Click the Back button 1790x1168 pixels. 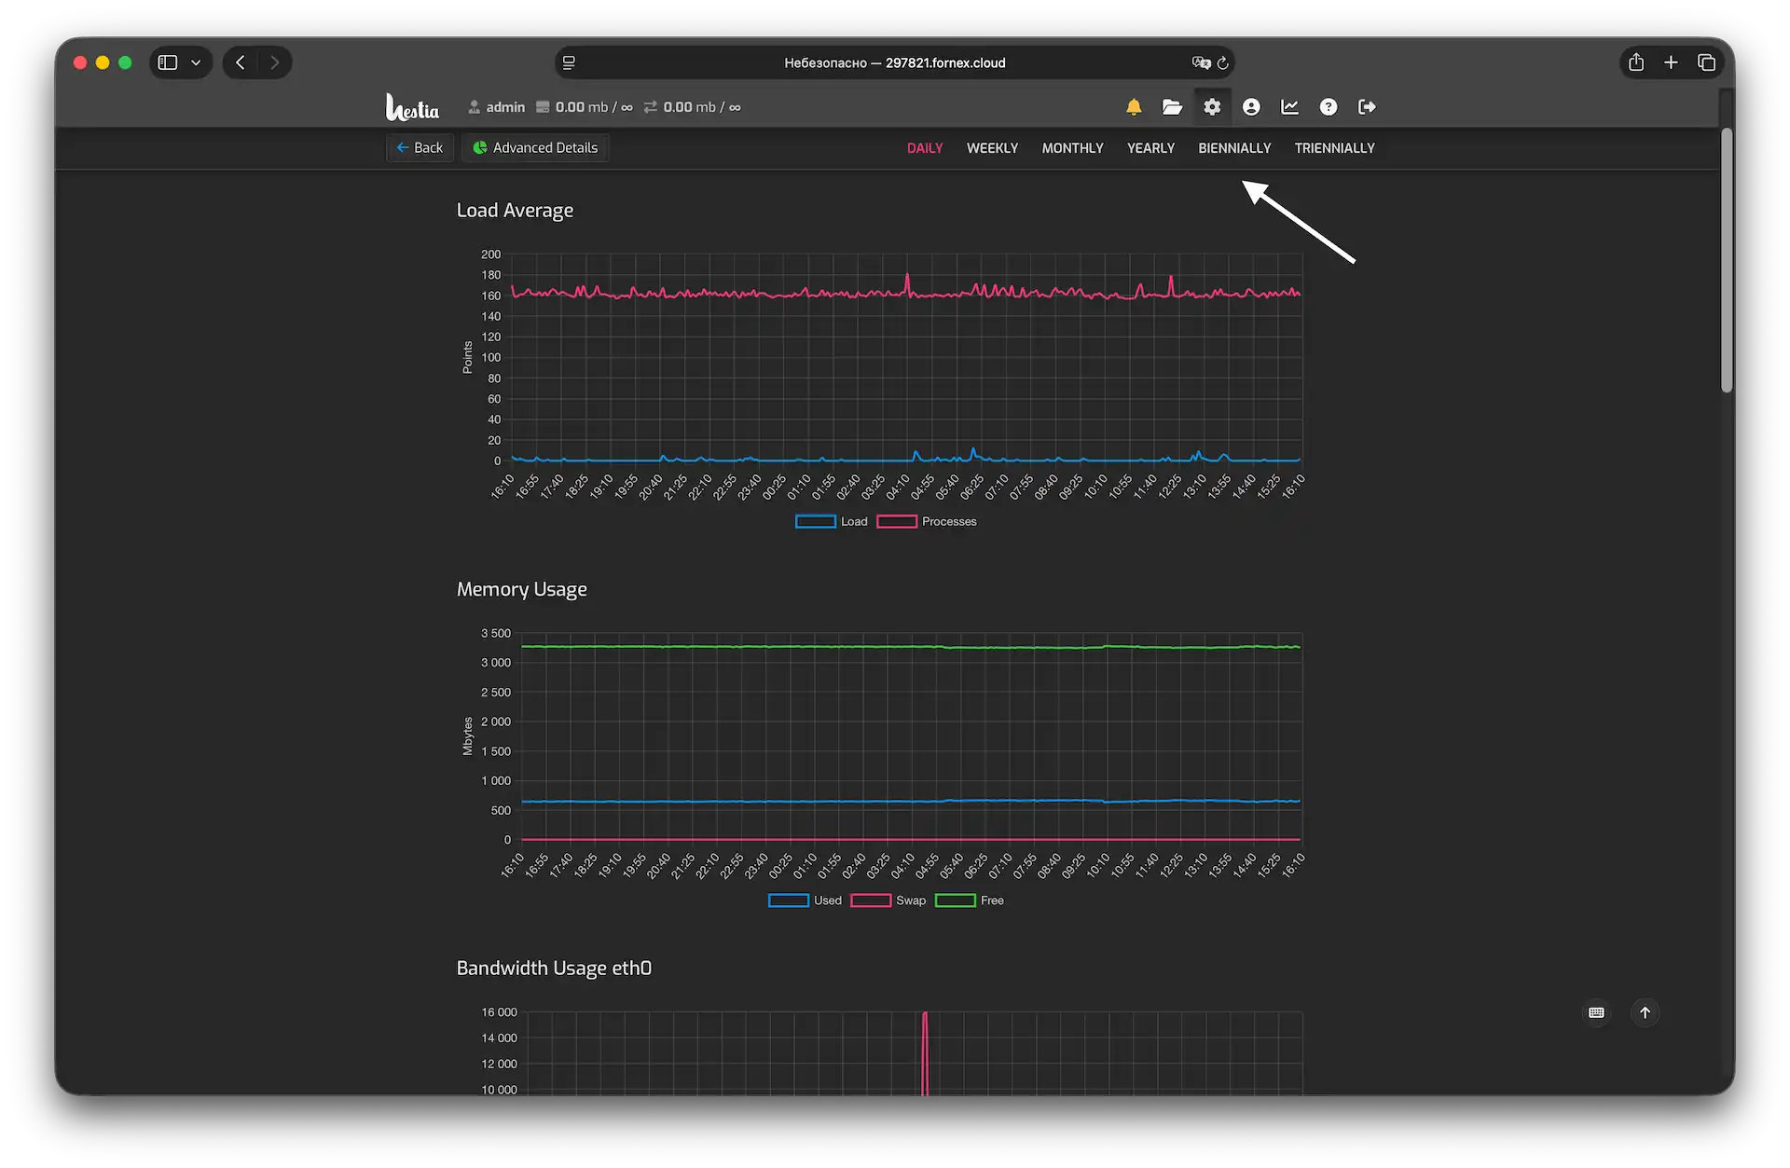(x=420, y=147)
